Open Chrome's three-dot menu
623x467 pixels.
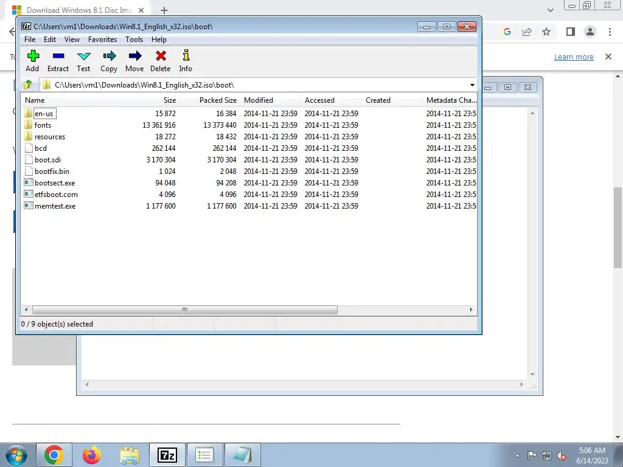pos(610,32)
